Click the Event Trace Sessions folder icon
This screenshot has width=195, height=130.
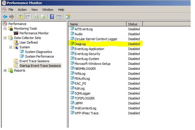(x=16, y=61)
